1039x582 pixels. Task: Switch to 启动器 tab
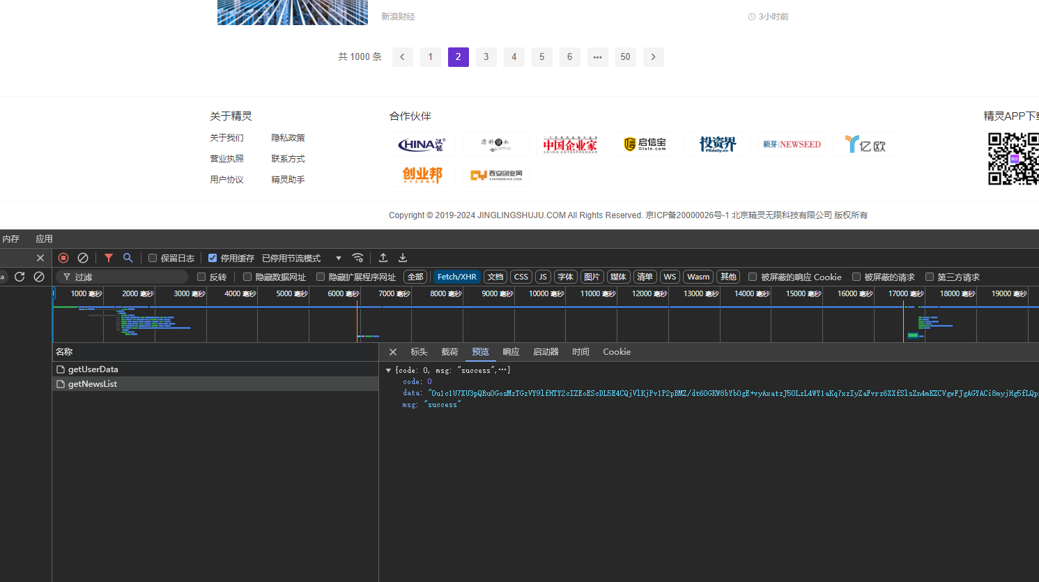pos(546,352)
